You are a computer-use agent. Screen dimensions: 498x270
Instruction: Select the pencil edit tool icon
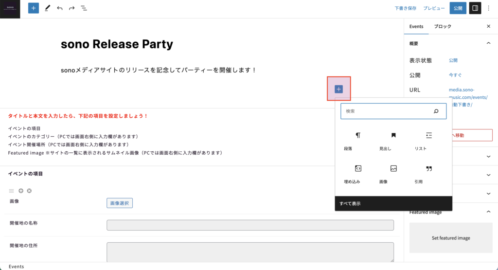tap(47, 8)
